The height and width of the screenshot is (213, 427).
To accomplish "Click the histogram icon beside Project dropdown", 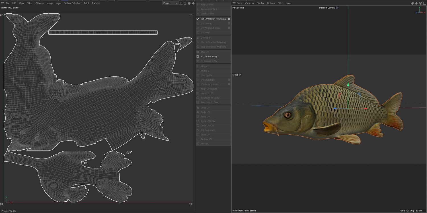I will tap(181, 3).
